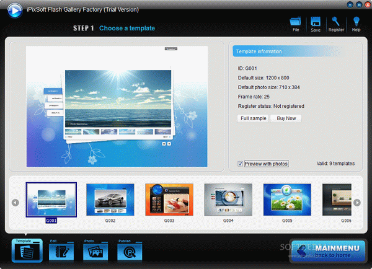Click the Full sample button
Screen dimensions: 372x269
pos(253,118)
